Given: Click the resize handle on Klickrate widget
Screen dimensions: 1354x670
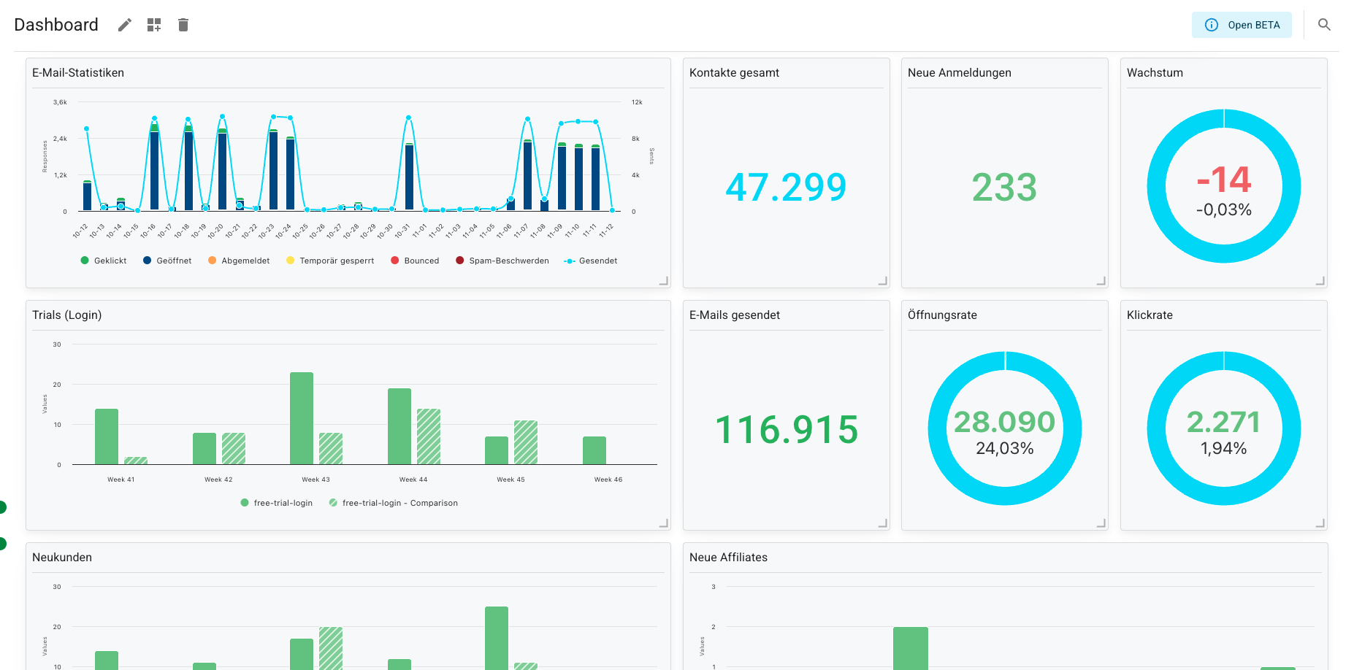Looking at the screenshot, I should [x=1320, y=523].
